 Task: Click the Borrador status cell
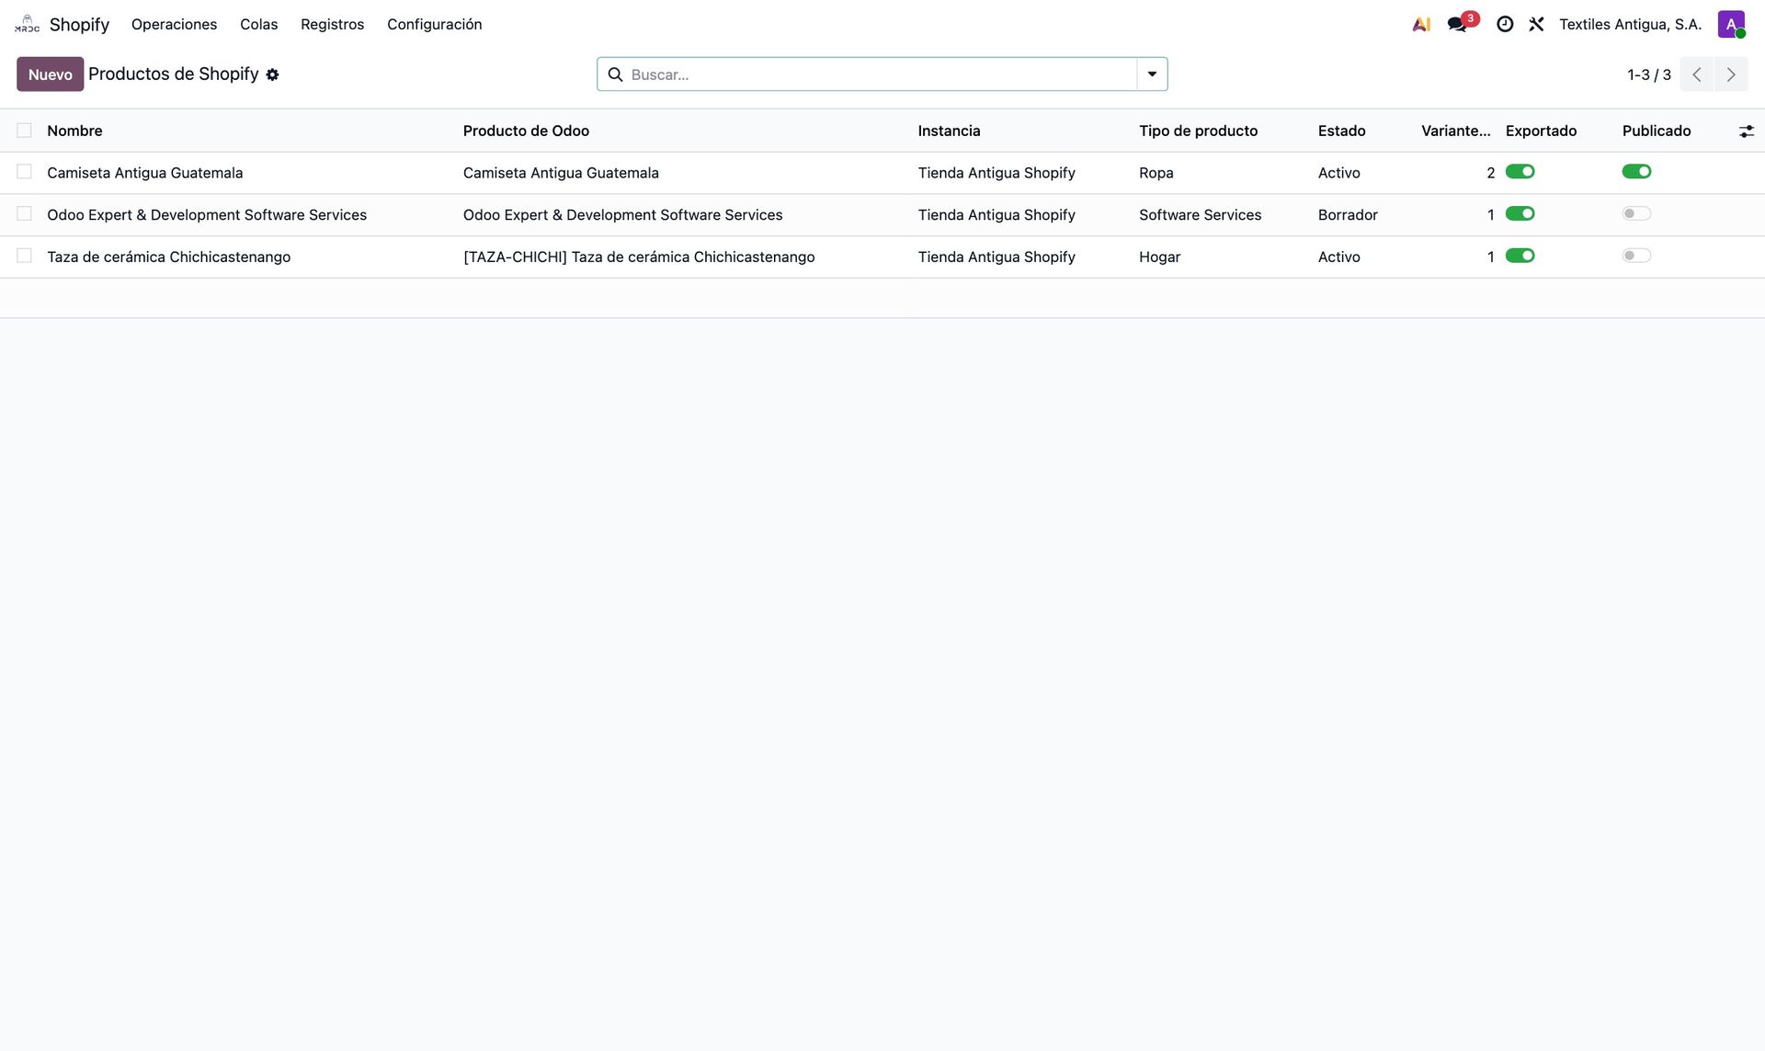point(1348,215)
